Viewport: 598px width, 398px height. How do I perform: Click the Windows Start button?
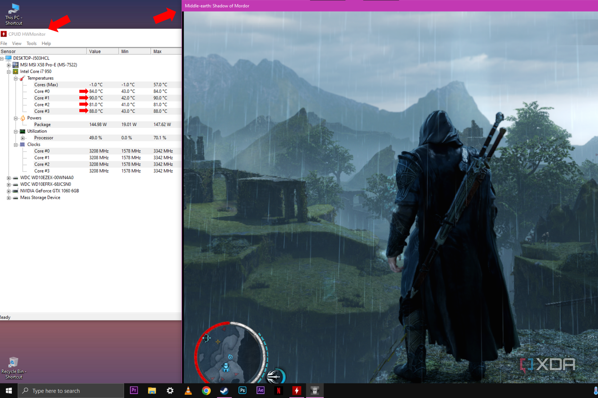(x=9, y=390)
